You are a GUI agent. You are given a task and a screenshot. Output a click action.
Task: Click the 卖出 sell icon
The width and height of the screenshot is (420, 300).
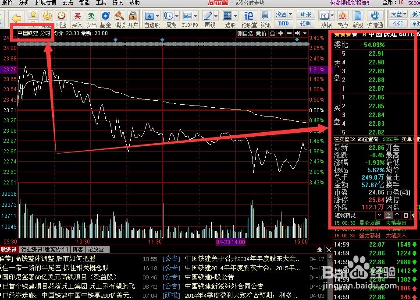pyautogui.click(x=91, y=16)
